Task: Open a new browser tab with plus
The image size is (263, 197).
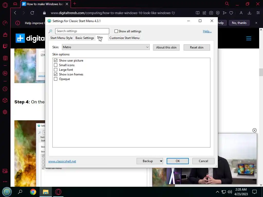Action: point(75,4)
